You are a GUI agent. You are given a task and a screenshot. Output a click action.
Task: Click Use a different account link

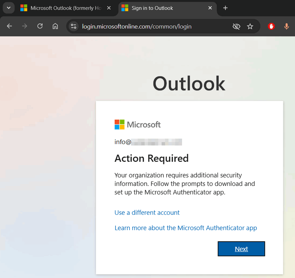pyautogui.click(x=147, y=213)
